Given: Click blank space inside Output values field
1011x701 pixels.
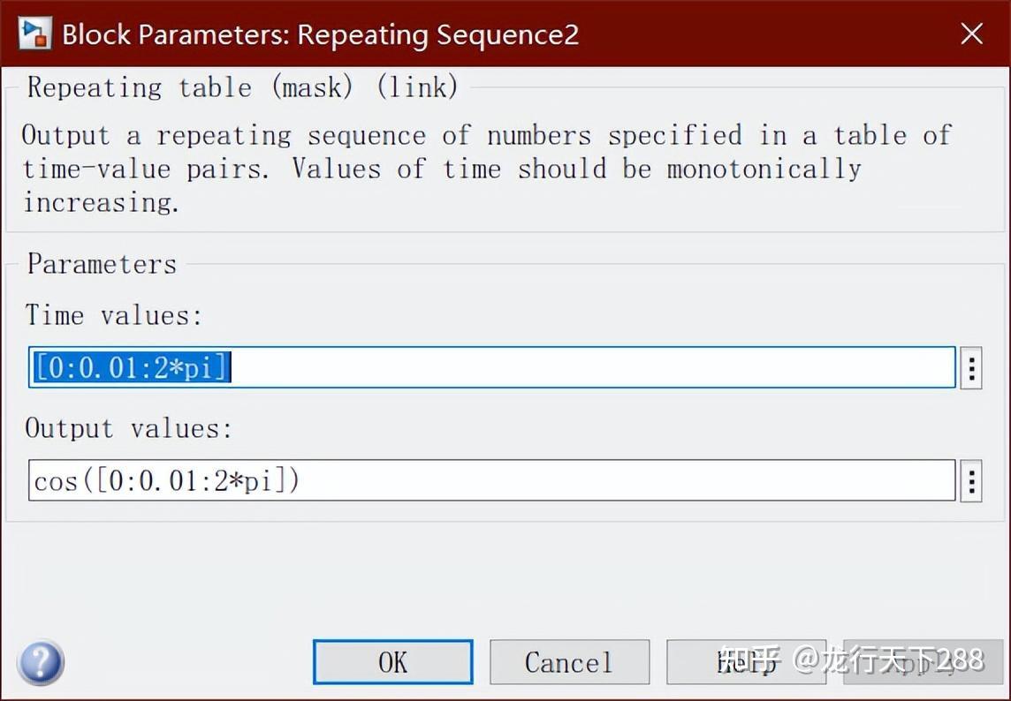Looking at the screenshot, I should point(619,480).
